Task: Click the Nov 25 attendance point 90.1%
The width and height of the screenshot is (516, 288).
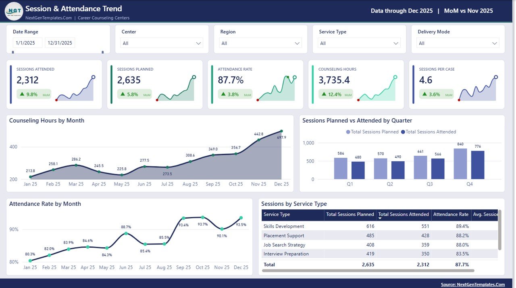Action: tap(222, 229)
